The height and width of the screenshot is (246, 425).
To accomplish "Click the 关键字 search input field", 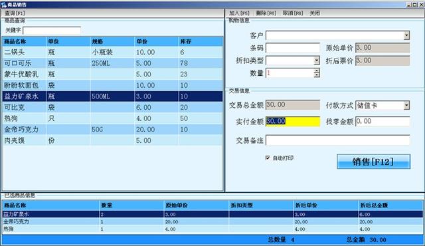I will pyautogui.click(x=52, y=31).
